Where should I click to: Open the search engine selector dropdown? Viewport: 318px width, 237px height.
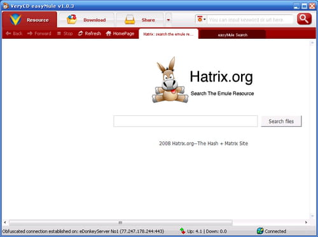(202, 20)
